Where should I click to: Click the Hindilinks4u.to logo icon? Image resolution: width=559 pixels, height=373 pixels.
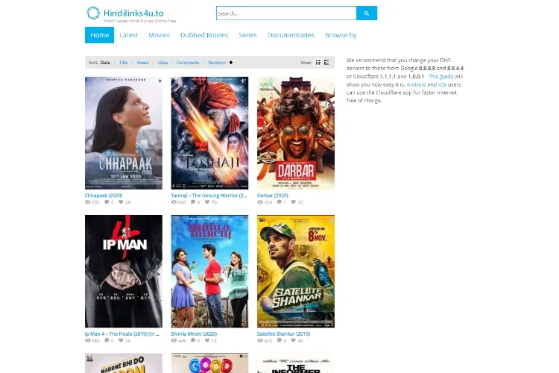93,13
